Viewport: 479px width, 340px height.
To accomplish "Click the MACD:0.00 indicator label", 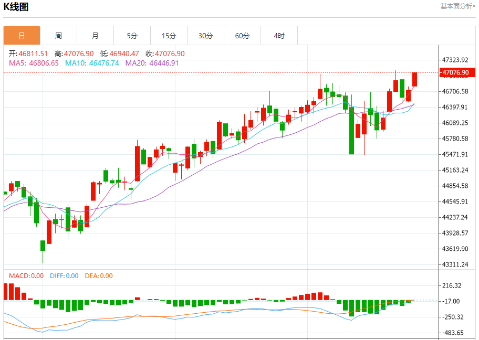I will coord(26,276).
